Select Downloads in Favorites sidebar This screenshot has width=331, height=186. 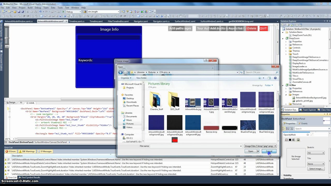pos(131,102)
